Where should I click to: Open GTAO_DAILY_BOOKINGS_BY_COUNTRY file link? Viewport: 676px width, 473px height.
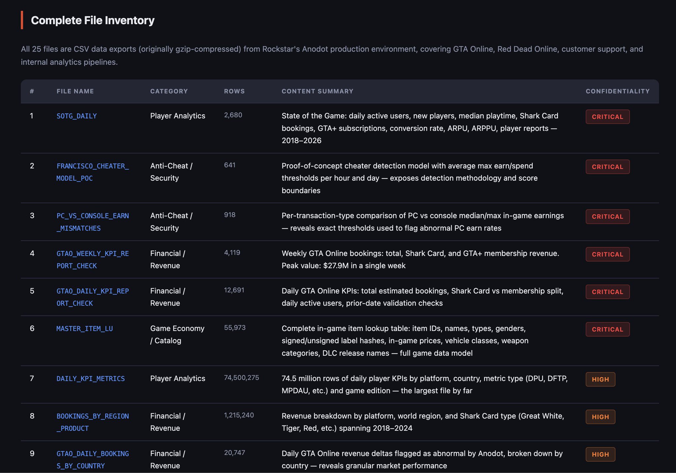[x=92, y=454]
